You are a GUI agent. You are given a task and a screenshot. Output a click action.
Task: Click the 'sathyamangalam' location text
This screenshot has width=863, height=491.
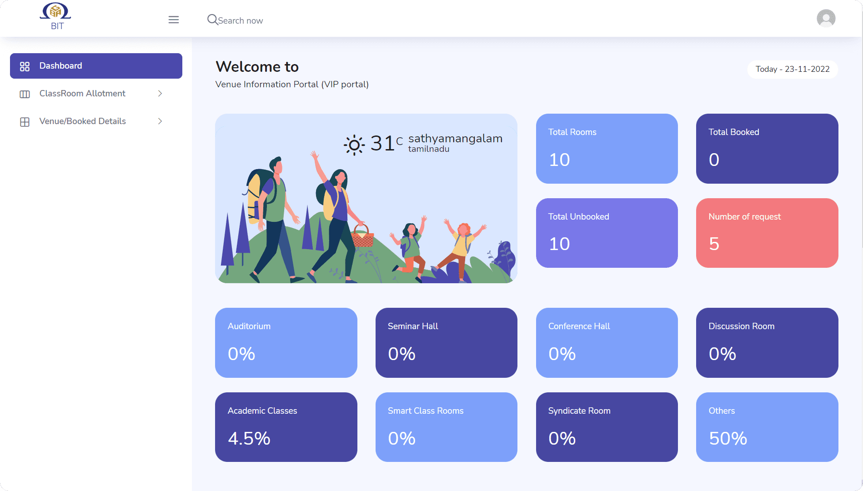click(455, 139)
